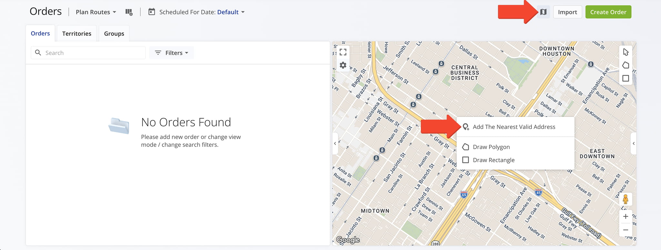This screenshot has width=661, height=250.
Task: Open the Filters dropdown
Action: [171, 53]
